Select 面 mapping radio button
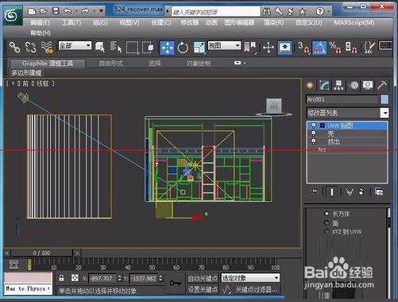 [x=327, y=223]
